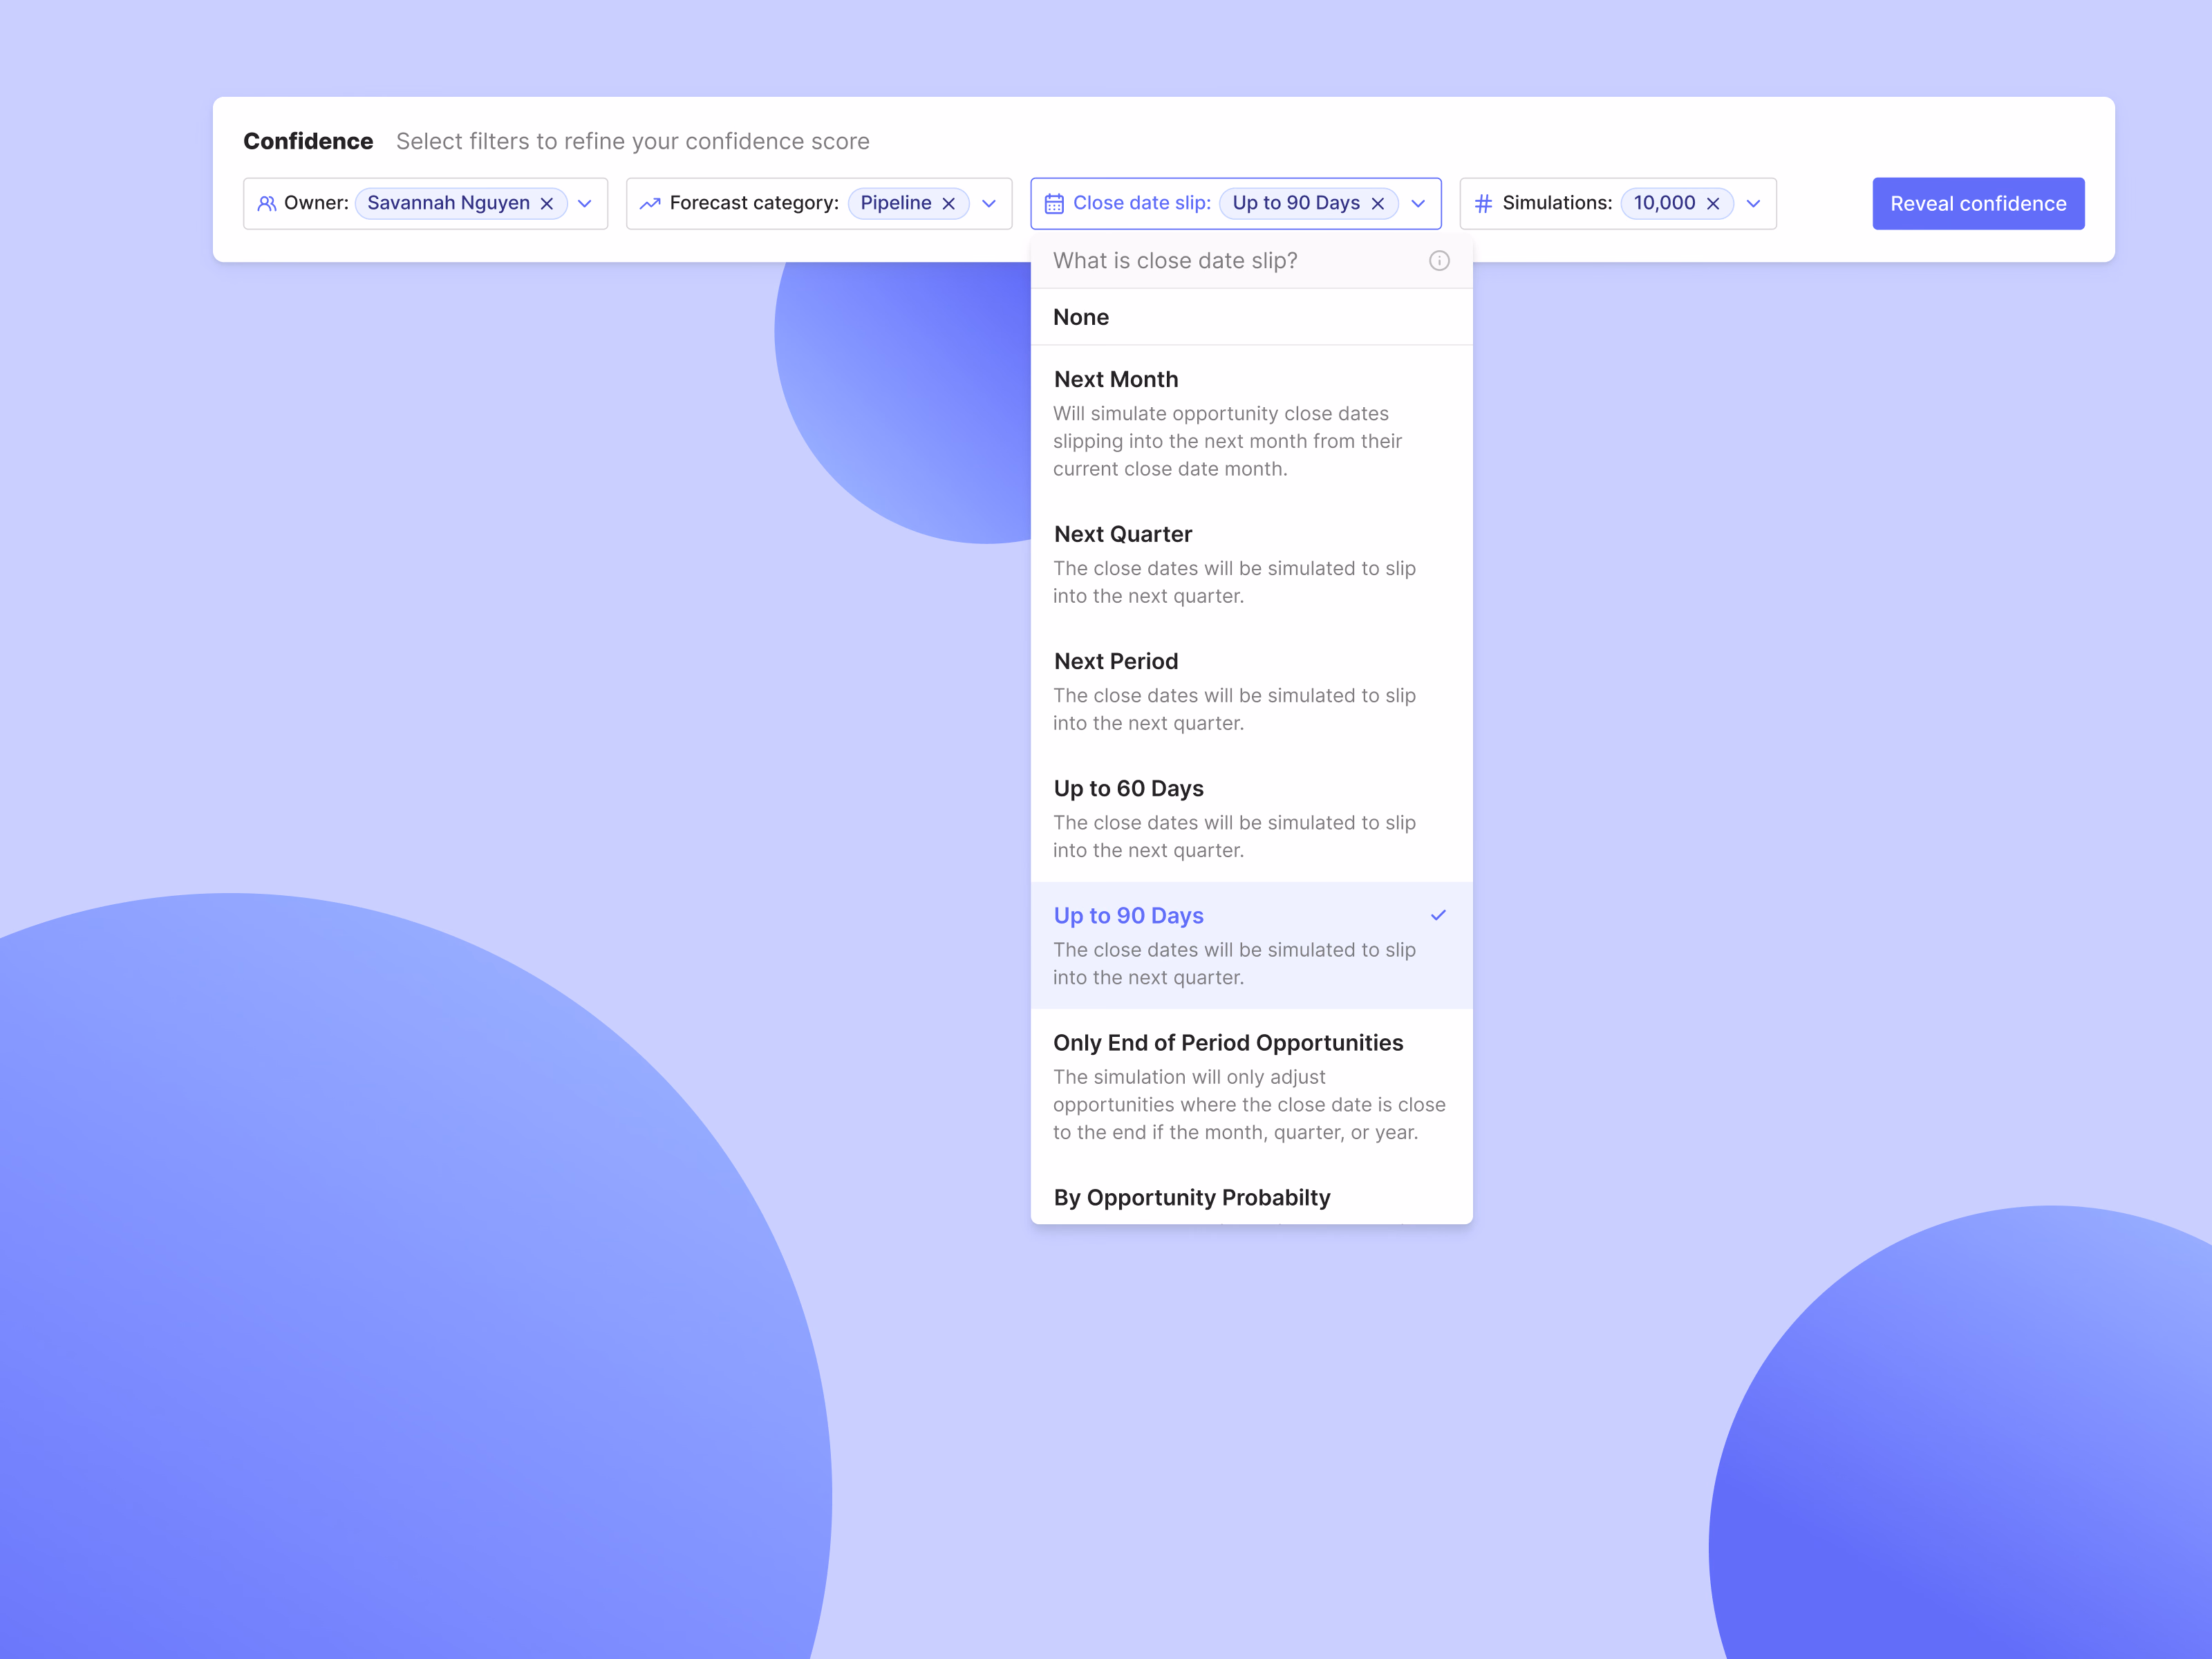Click the Reveal confidence button
This screenshot has height=1659, width=2212.
coord(1978,203)
